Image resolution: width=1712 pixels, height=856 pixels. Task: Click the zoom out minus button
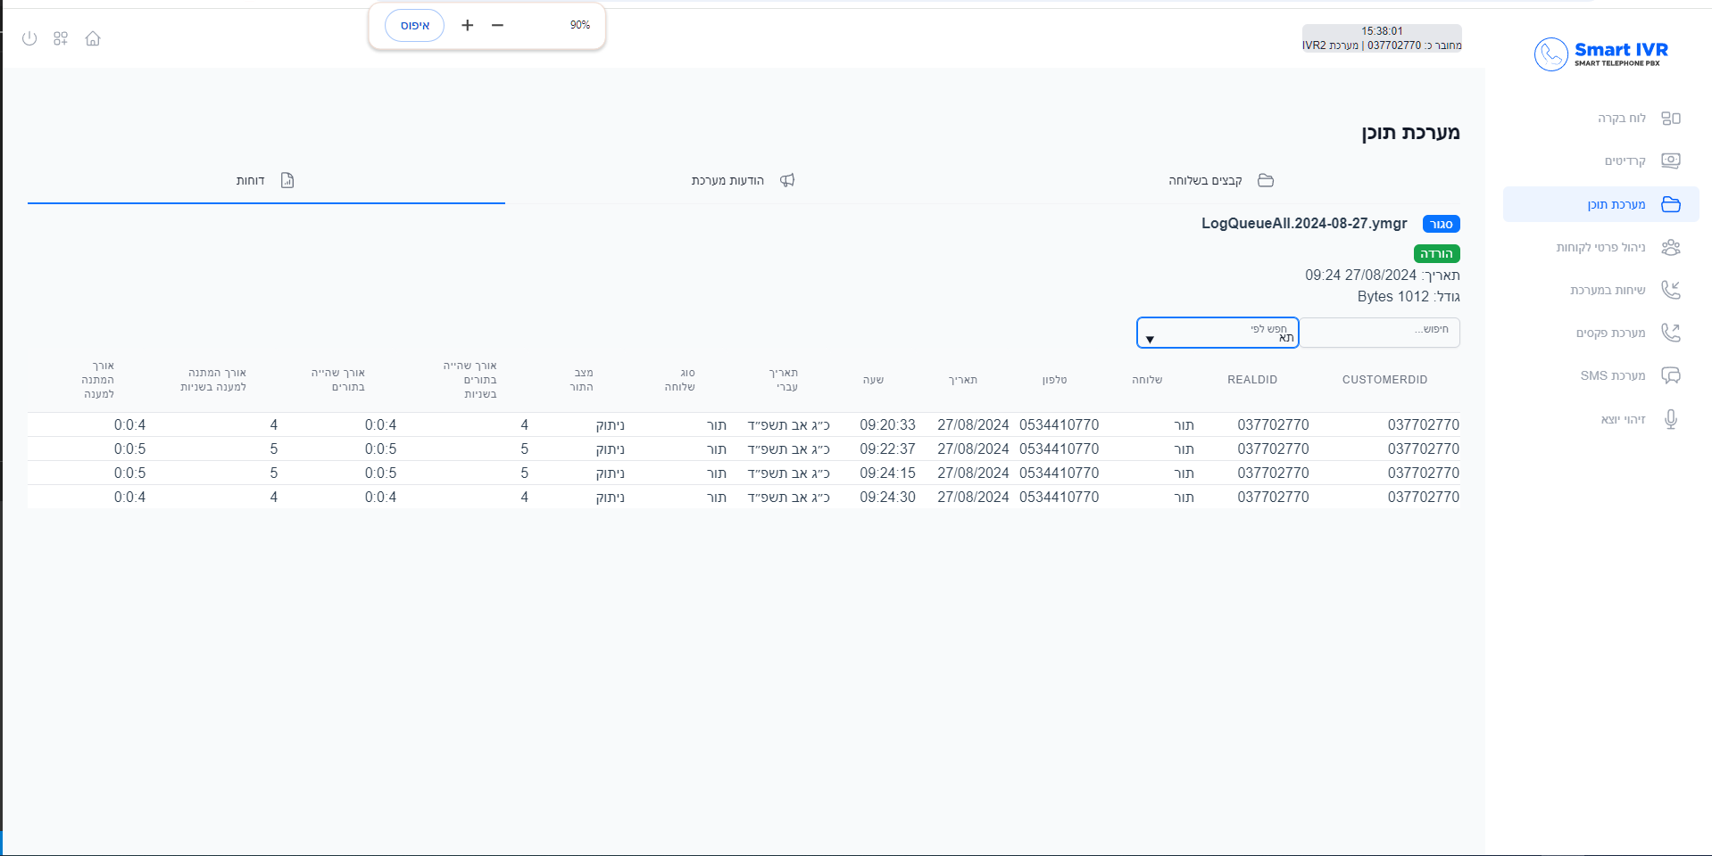pyautogui.click(x=497, y=25)
